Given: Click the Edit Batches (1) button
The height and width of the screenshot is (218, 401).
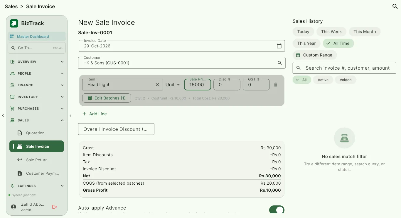Looking at the screenshot, I should coord(106,98).
